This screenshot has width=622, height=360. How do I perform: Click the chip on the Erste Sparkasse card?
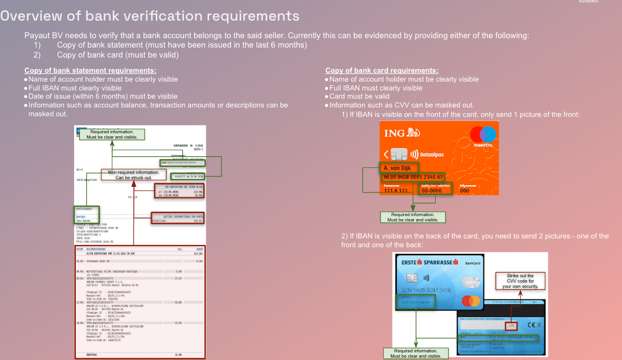[x=412, y=277]
